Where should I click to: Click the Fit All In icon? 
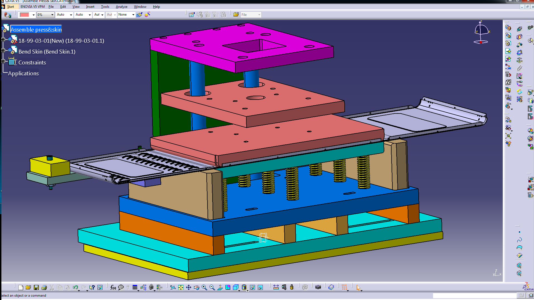181,287
